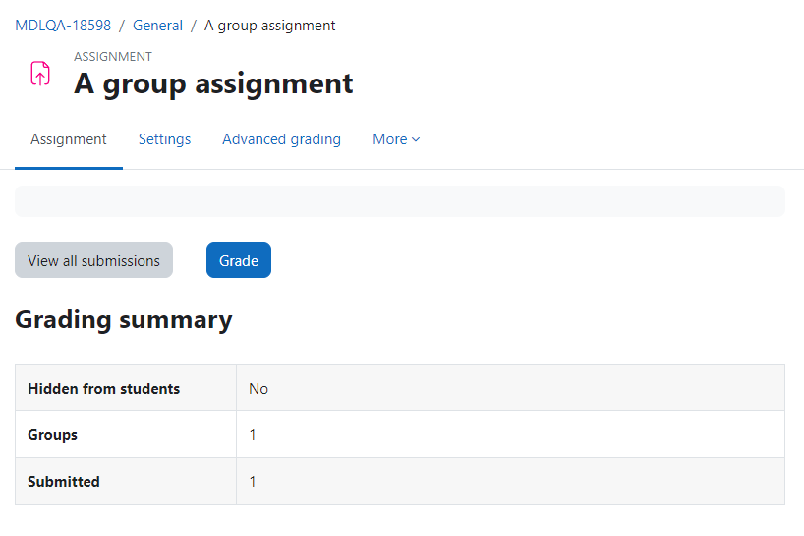Select the Submitted row label

[64, 482]
